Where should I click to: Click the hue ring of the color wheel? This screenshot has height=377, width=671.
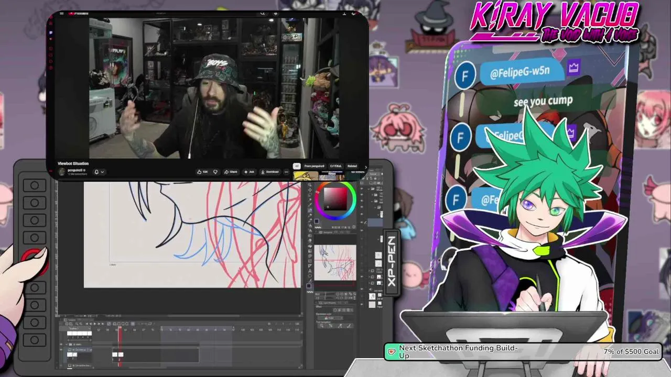click(x=335, y=218)
